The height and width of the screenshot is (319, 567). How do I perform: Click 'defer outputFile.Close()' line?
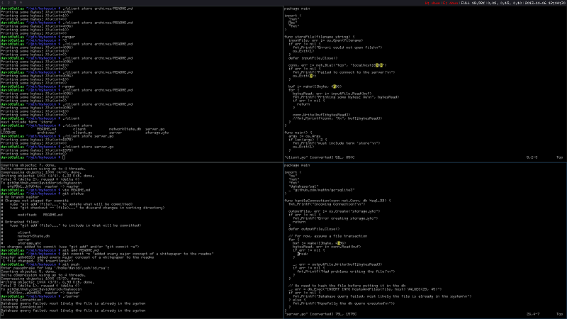click(314, 229)
